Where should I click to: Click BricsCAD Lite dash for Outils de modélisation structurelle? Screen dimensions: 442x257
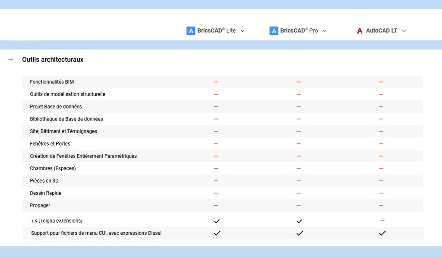[216, 94]
